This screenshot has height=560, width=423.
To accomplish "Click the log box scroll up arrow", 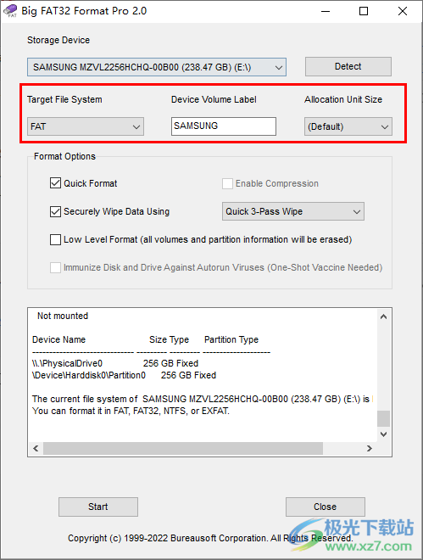I will pyautogui.click(x=383, y=316).
